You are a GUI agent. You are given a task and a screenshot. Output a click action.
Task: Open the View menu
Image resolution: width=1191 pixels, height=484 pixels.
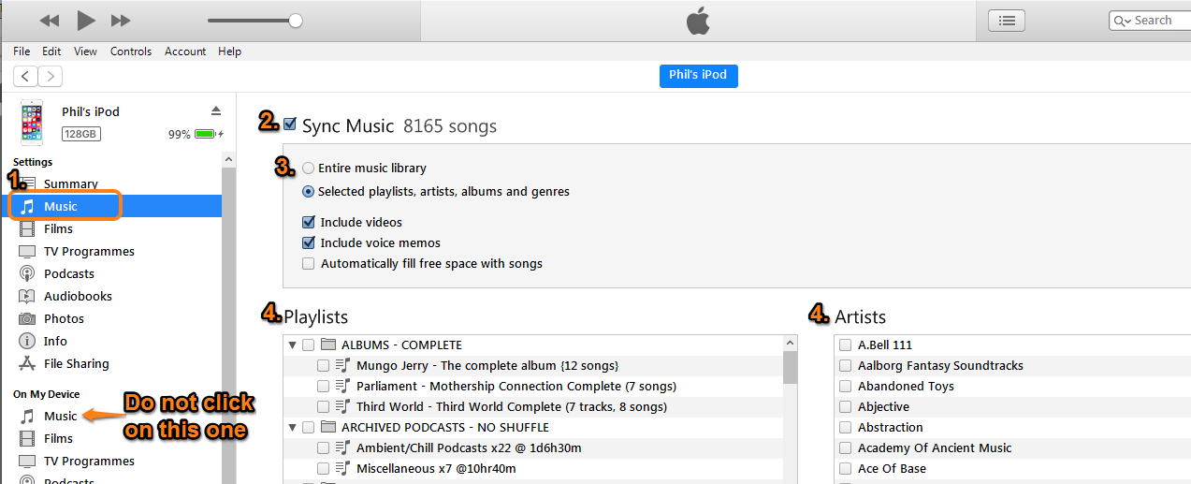85,51
